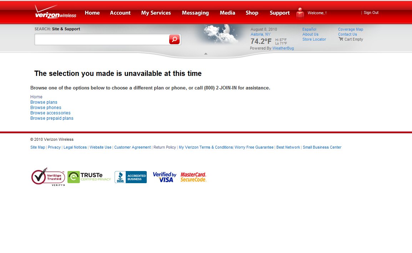The width and height of the screenshot is (412, 253).
Task: Open the Legal Notices footer link
Action: (x=75, y=147)
